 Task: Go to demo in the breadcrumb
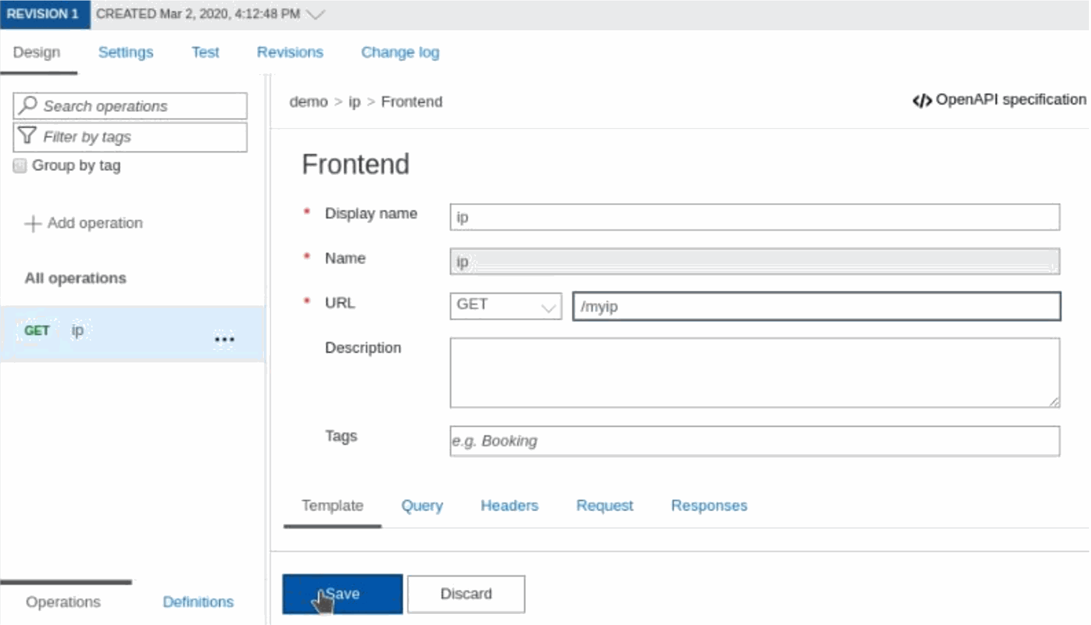(x=309, y=102)
